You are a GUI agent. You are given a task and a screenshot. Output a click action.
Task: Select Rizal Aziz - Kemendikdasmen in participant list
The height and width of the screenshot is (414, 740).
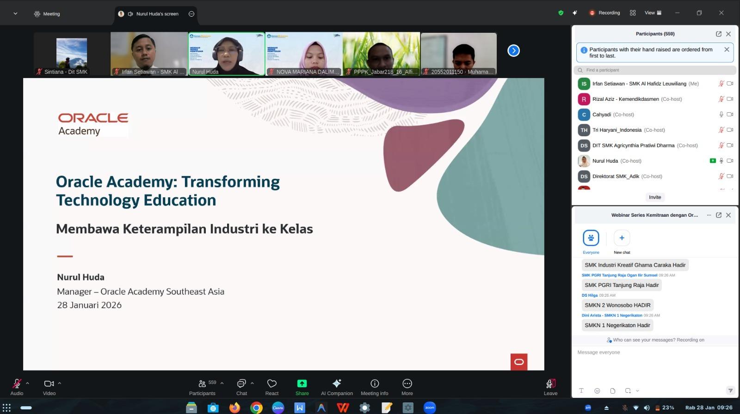(655, 99)
